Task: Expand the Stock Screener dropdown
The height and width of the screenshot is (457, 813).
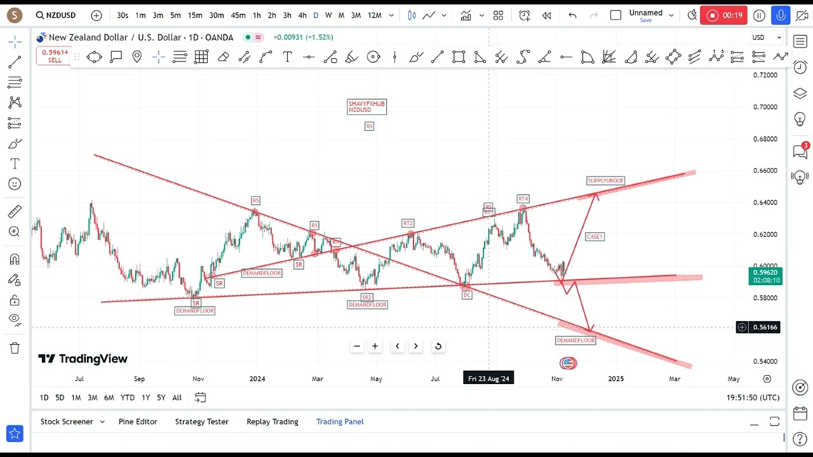Action: pos(102,421)
